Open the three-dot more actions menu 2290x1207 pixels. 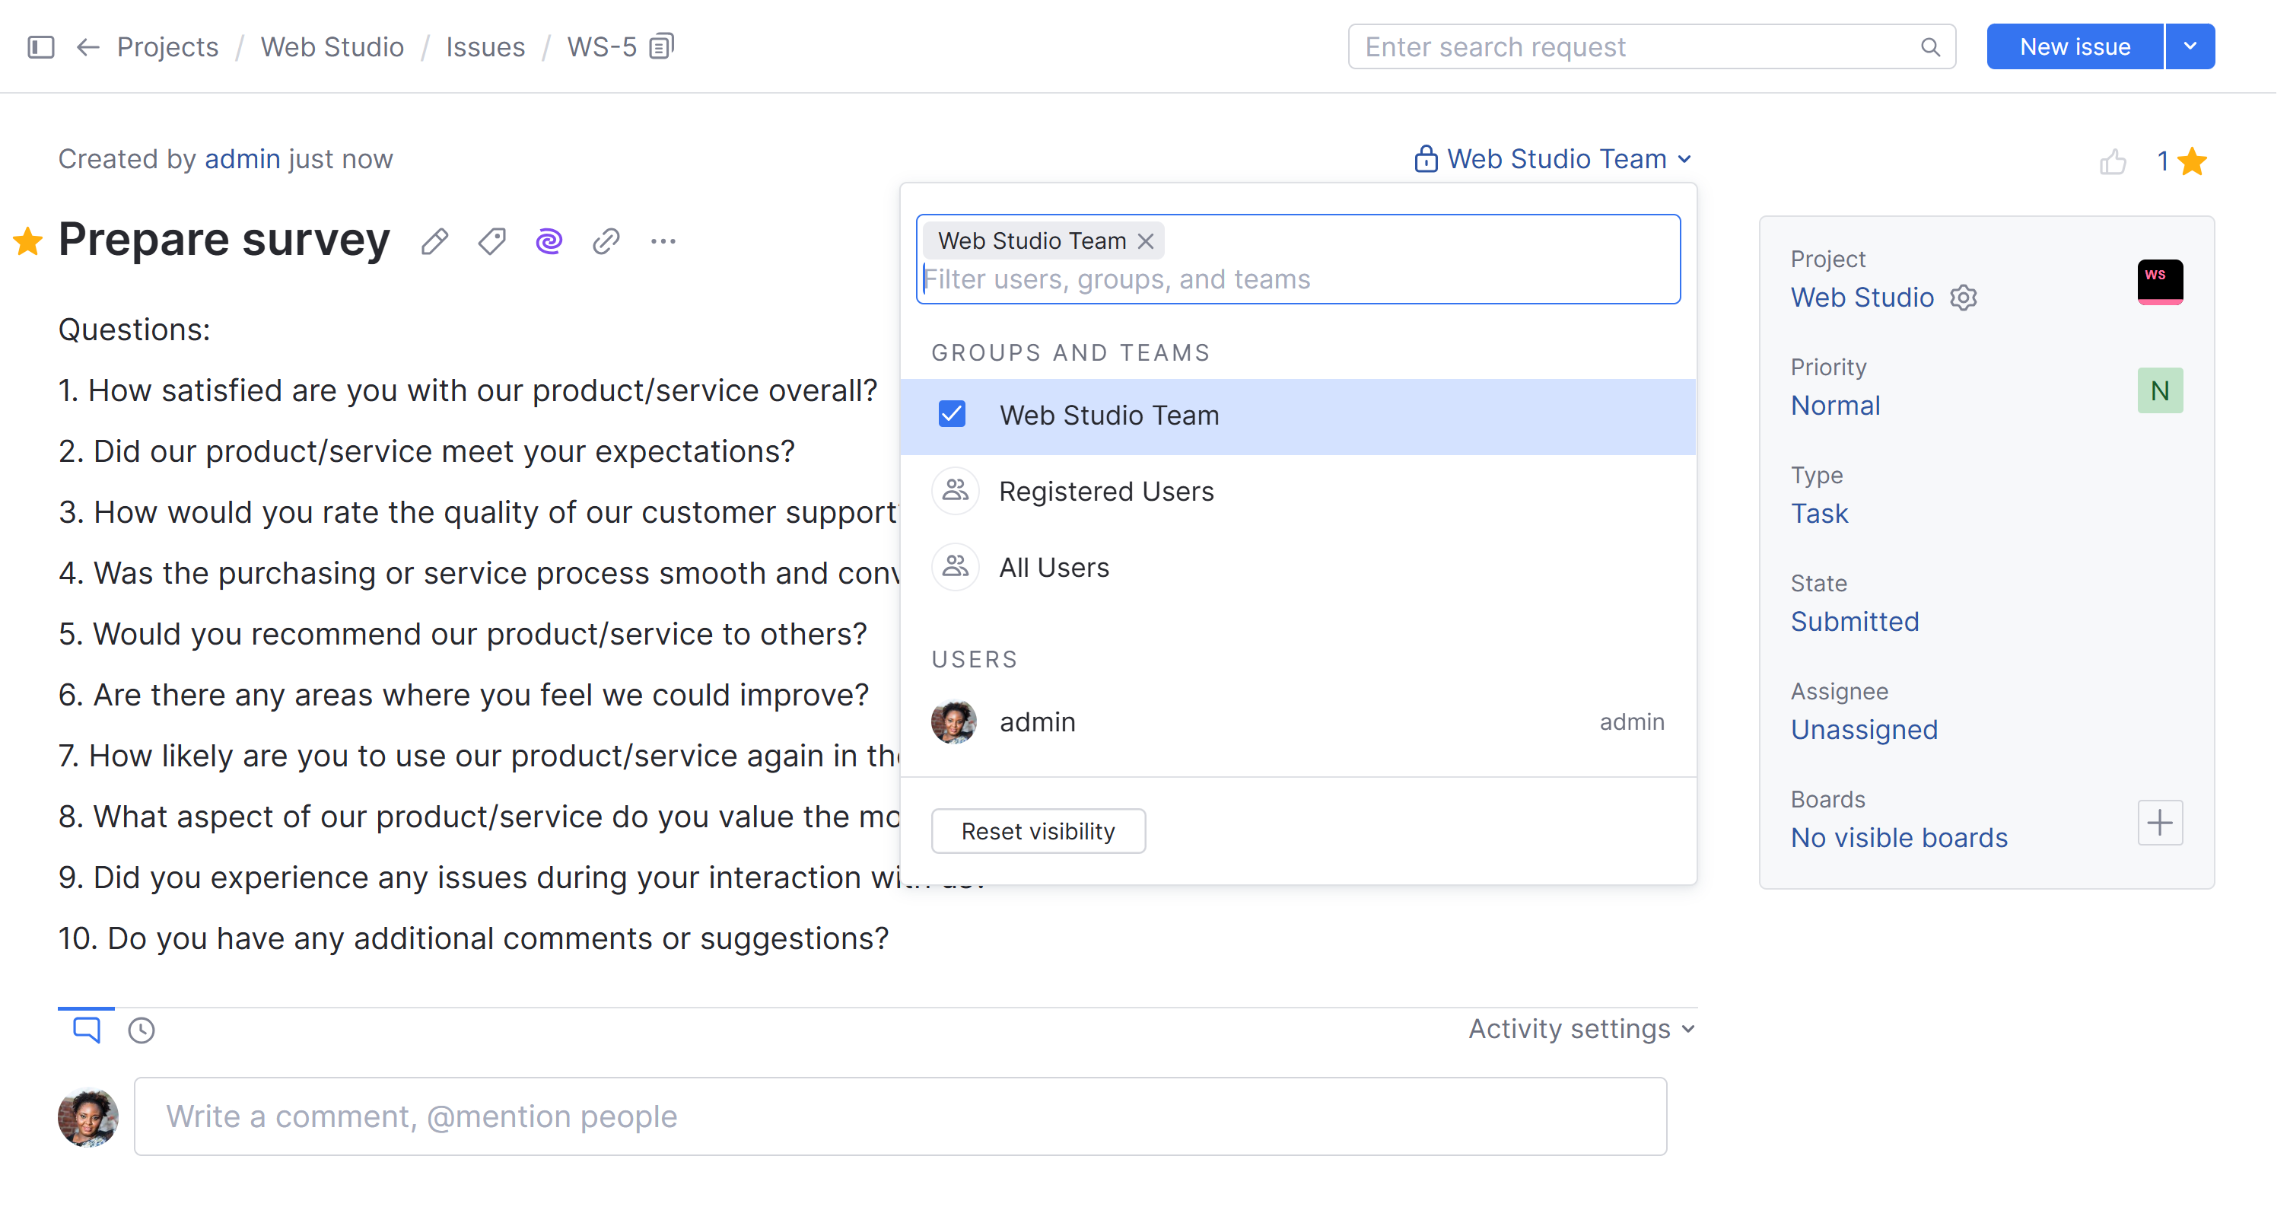point(663,242)
